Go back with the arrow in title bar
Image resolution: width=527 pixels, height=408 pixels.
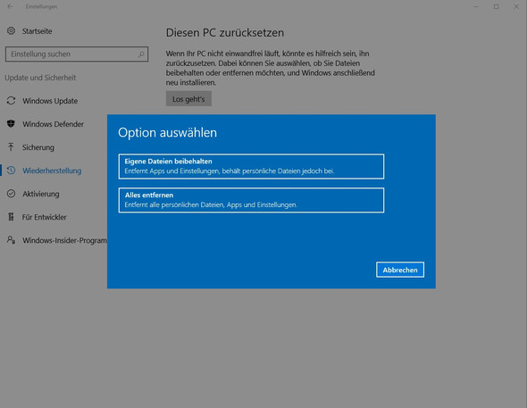coord(10,6)
